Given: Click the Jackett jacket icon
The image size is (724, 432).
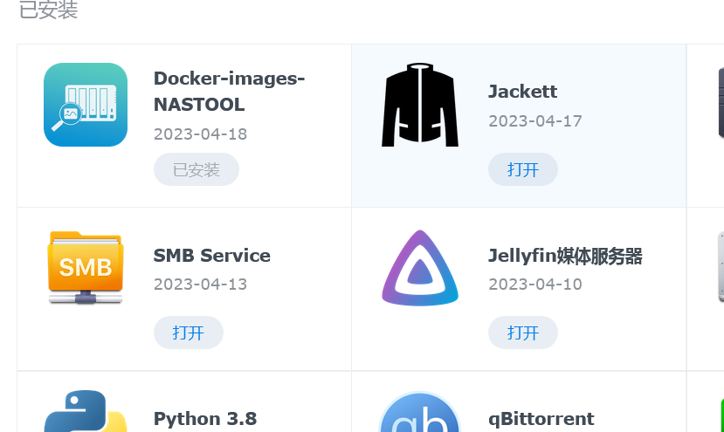Looking at the screenshot, I should pyautogui.click(x=420, y=105).
